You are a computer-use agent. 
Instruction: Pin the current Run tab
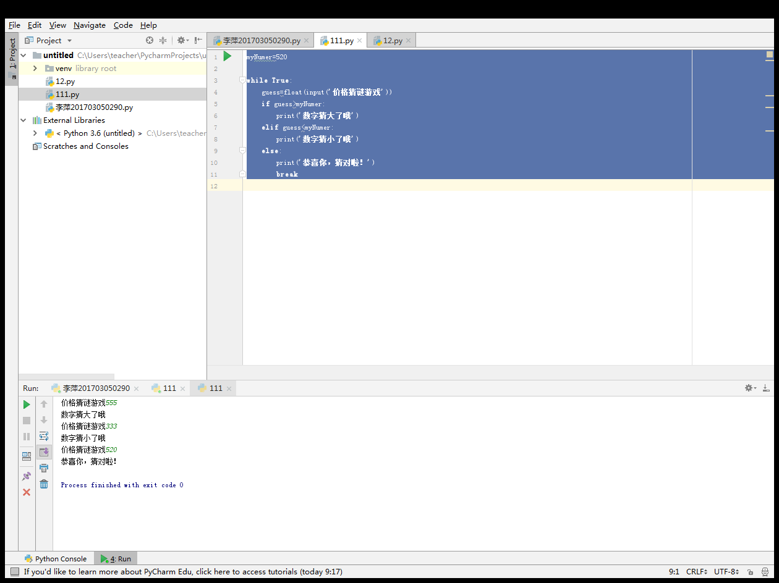(27, 476)
